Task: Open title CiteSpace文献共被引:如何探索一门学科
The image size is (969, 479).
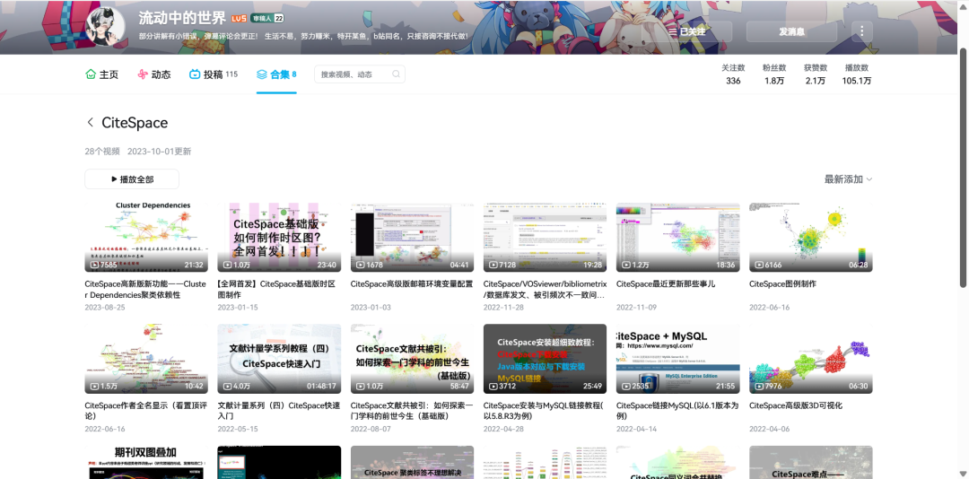Action: pyautogui.click(x=412, y=411)
